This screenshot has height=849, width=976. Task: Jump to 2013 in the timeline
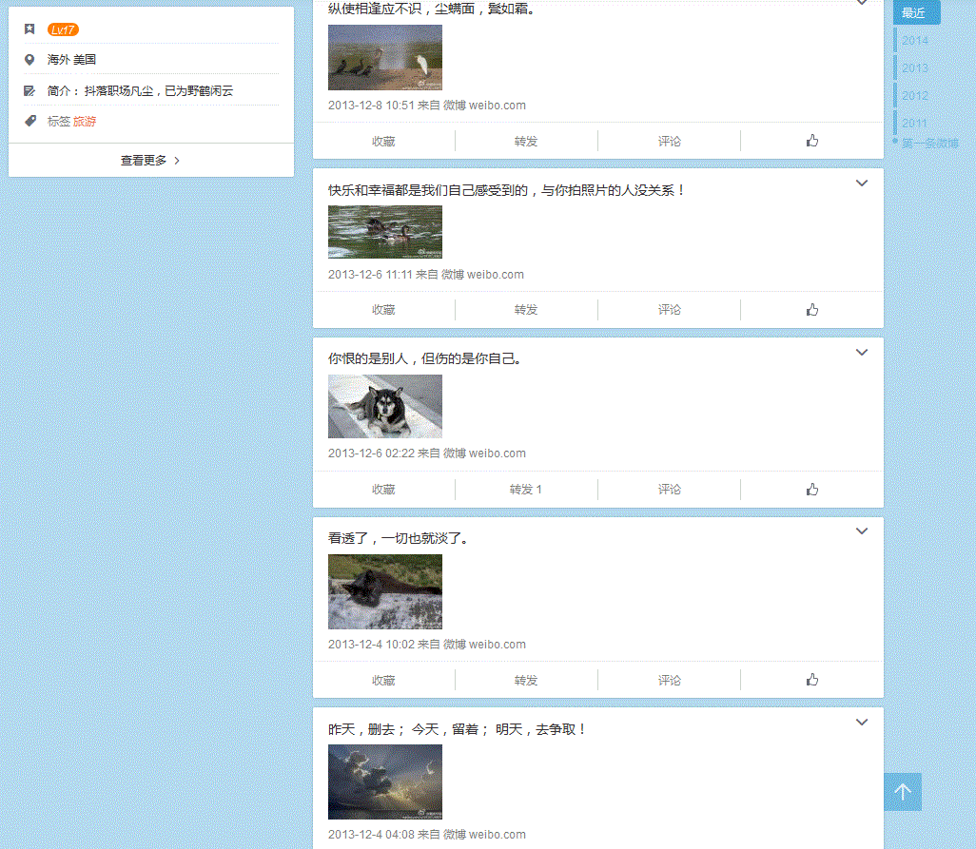point(915,68)
